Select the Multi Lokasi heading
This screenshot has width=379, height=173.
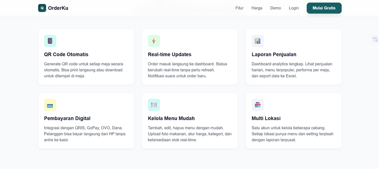click(266, 118)
